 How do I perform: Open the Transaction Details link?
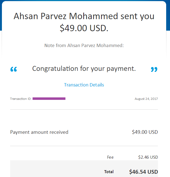tap(84, 85)
